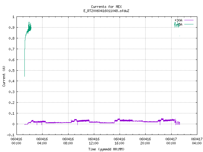The width and height of the screenshot is (203, 152).
Task: Click the y-axis tick label "0.6"
Action: (11, 60)
